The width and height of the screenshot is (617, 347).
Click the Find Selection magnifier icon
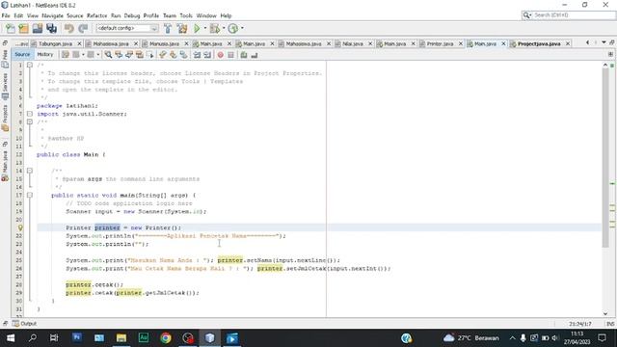click(108, 55)
